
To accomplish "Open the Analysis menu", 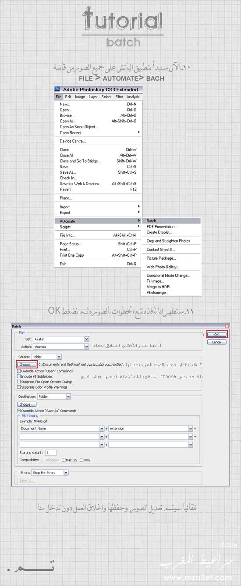I will click(133, 97).
